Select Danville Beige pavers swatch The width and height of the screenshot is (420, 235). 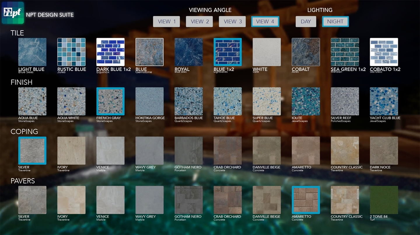[x=267, y=200]
